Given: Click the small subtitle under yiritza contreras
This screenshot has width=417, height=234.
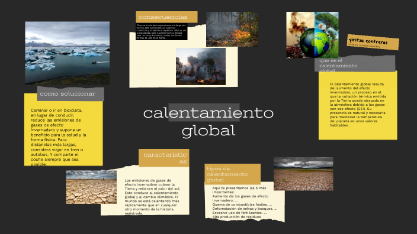Looking at the screenshot, I should [364, 45].
